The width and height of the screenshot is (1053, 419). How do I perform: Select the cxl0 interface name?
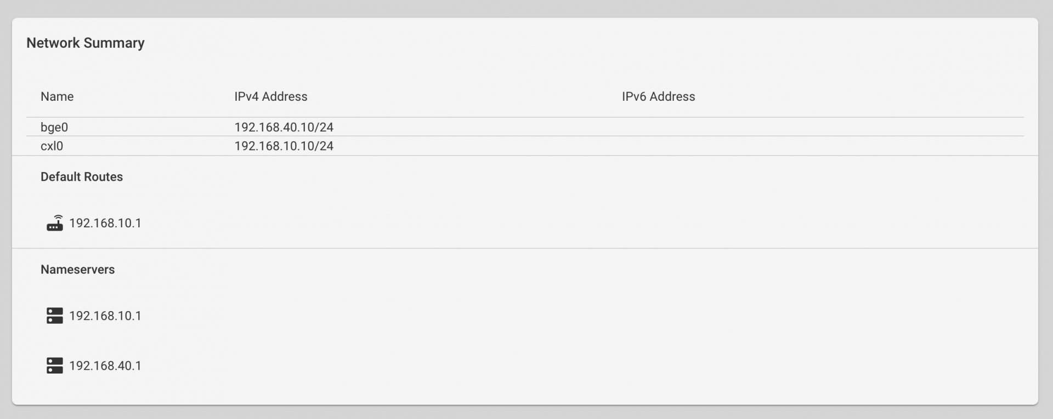[x=52, y=146]
